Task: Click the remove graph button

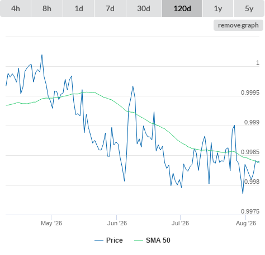Action: 238,25
